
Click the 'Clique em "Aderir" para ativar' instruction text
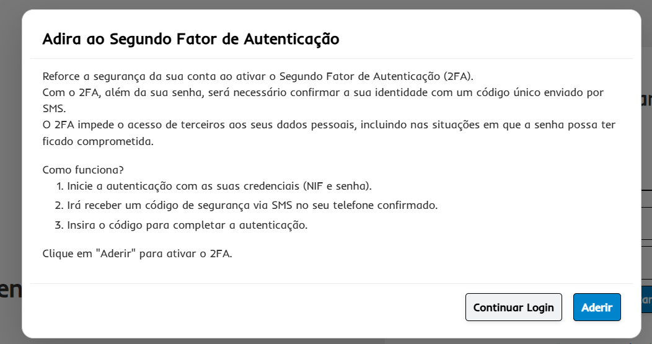coord(137,254)
